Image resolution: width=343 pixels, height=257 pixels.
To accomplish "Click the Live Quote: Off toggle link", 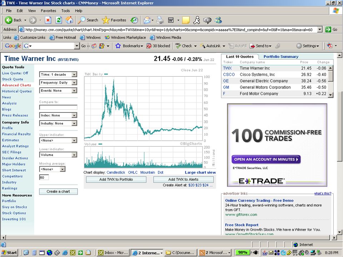I will coord(15,73).
